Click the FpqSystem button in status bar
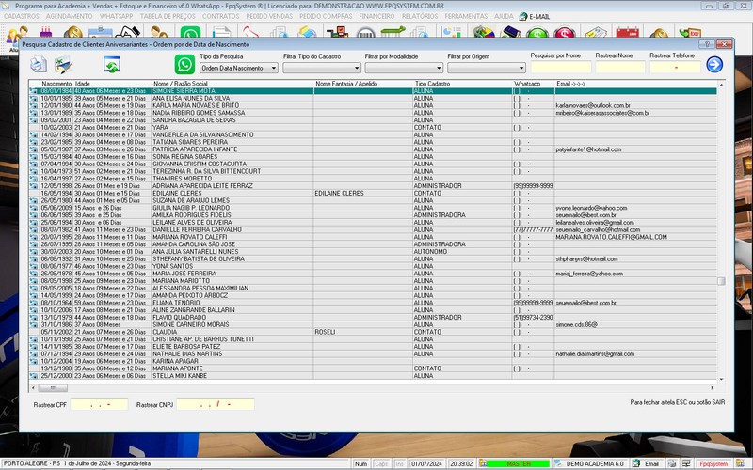This screenshot has height=470, width=753. pyautogui.click(x=713, y=464)
